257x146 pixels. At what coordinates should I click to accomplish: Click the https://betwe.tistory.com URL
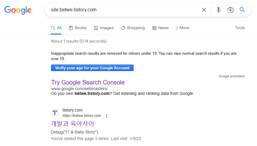[82, 116]
